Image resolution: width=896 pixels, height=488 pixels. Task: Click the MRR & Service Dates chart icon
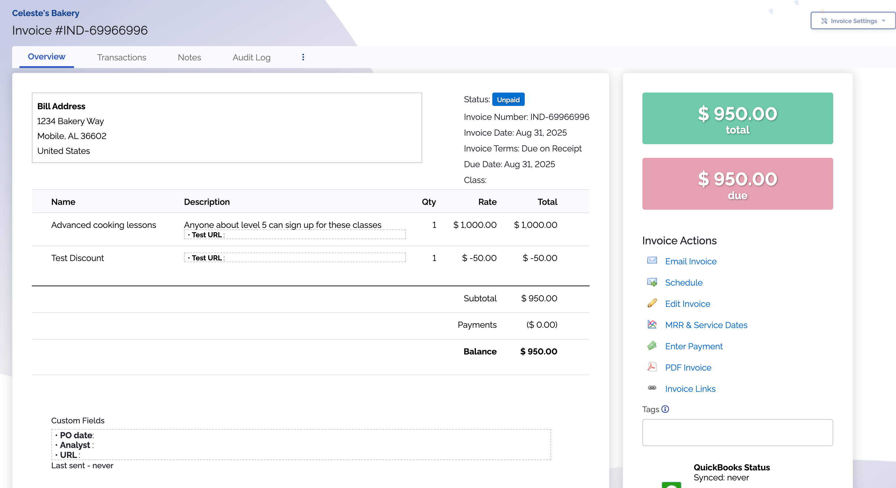(x=652, y=324)
